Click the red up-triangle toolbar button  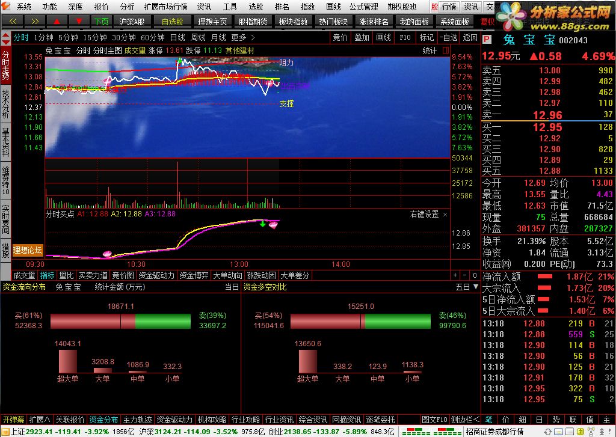coord(57,22)
